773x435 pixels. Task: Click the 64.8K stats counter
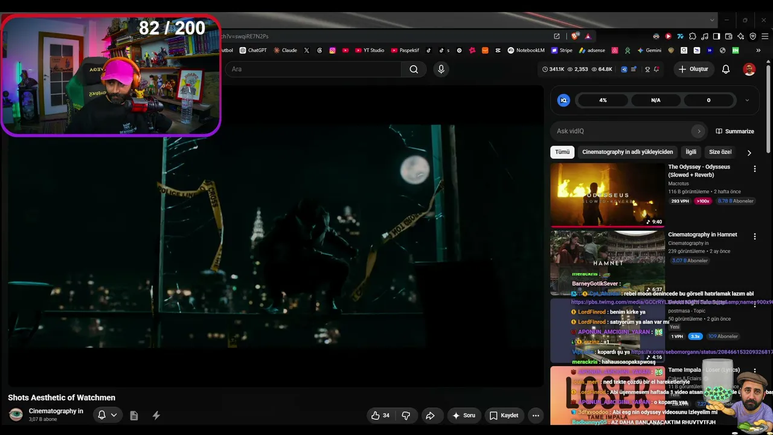pyautogui.click(x=601, y=69)
